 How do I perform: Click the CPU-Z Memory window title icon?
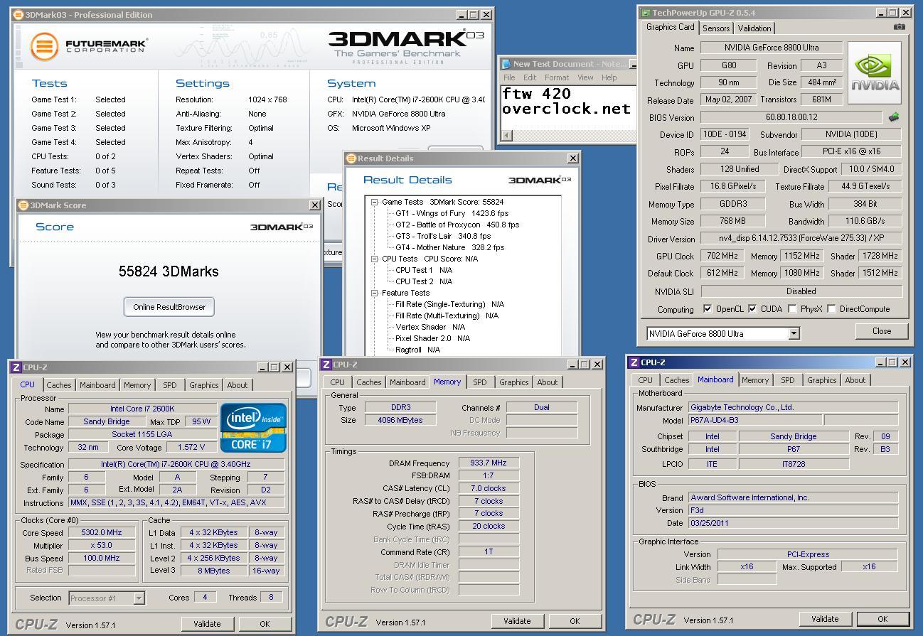coord(326,365)
